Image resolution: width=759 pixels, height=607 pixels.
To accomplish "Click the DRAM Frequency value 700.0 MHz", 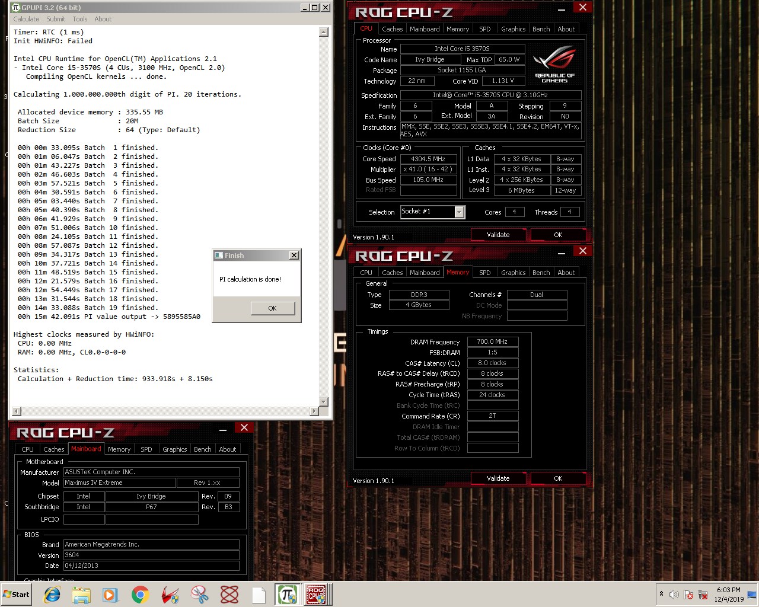I will 492,341.
